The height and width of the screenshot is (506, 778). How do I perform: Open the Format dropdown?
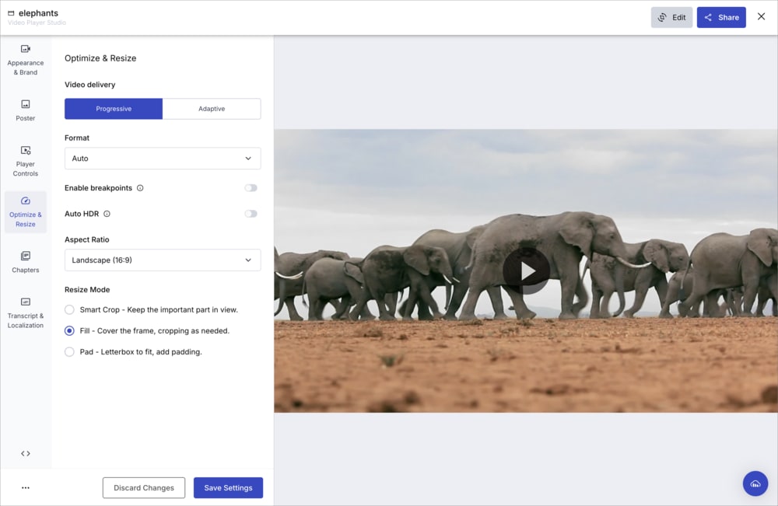(162, 158)
